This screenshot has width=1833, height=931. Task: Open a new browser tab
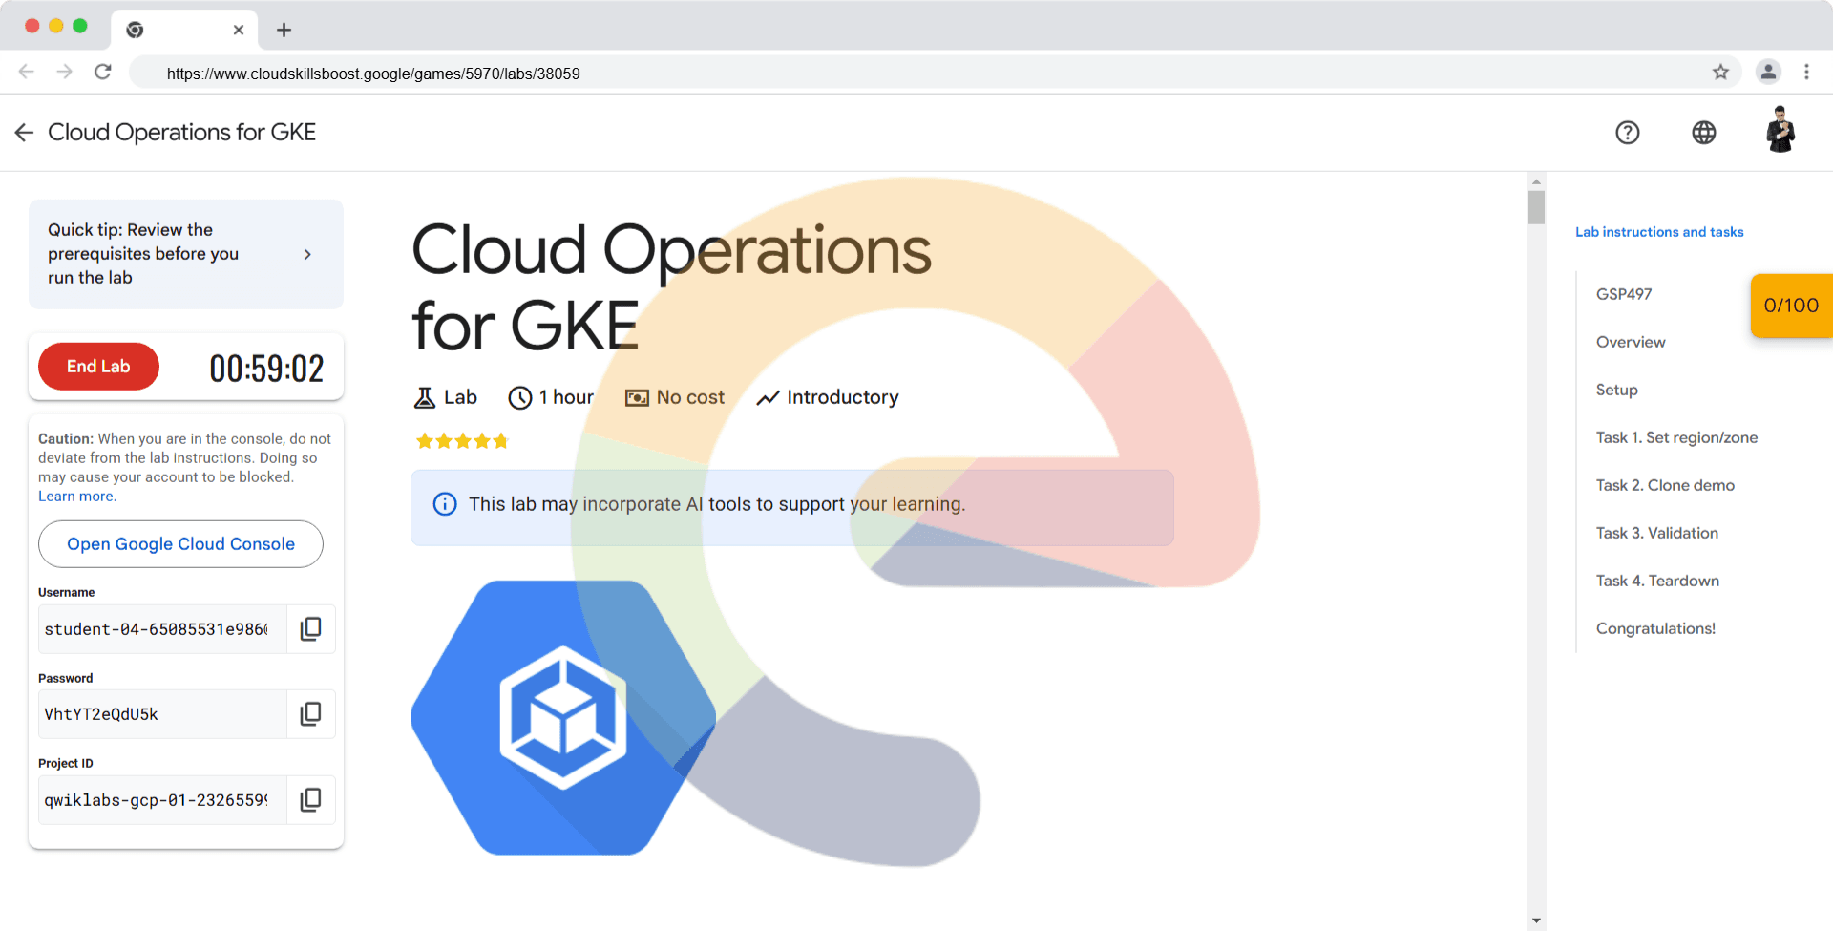point(284,30)
